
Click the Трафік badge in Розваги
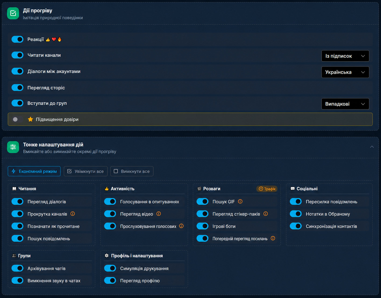(267, 189)
